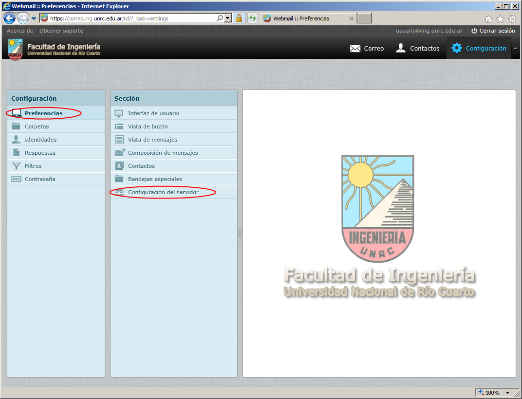This screenshot has width=522, height=399.
Task: Open Favorites star icon
Action: pyautogui.click(x=500, y=19)
